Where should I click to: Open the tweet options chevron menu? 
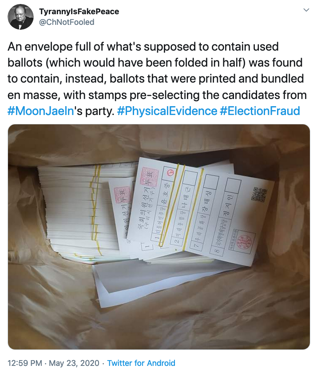306,10
